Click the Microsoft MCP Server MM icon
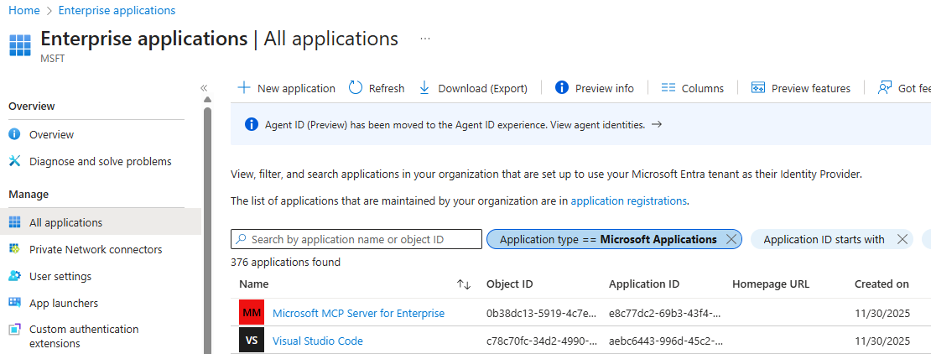This screenshot has height=354, width=931. (252, 313)
